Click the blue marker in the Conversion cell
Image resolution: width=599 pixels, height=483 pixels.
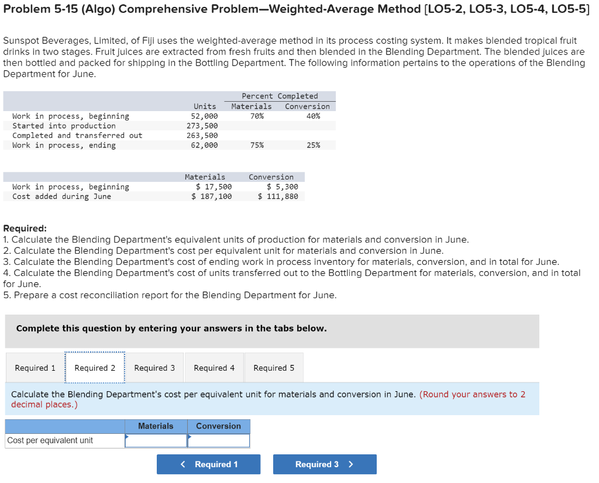coord(190,436)
